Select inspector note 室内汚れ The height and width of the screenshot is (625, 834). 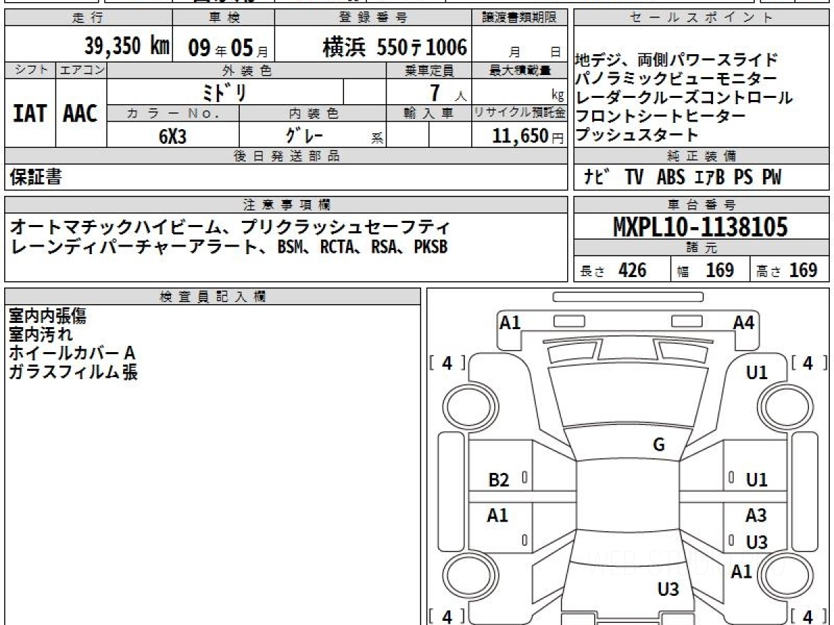[x=41, y=335]
